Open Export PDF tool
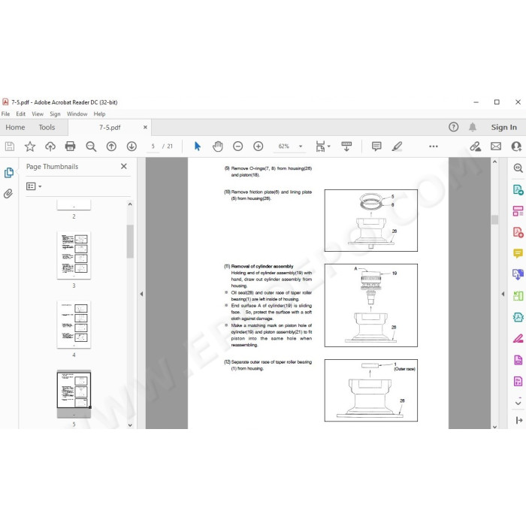Screen dimensions: 526x526 click(x=518, y=190)
